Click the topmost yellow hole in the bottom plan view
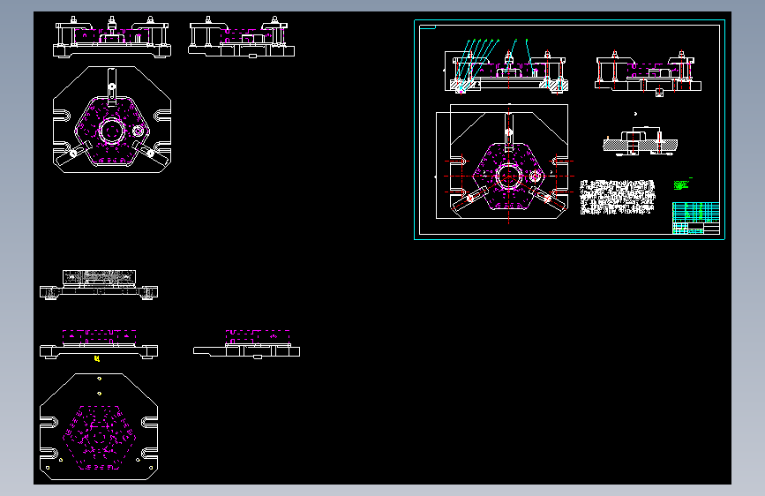The height and width of the screenshot is (496, 765). tap(99, 379)
